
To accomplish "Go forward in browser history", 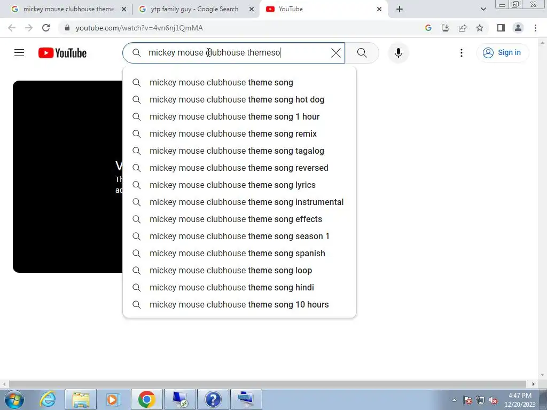I will tap(29, 28).
